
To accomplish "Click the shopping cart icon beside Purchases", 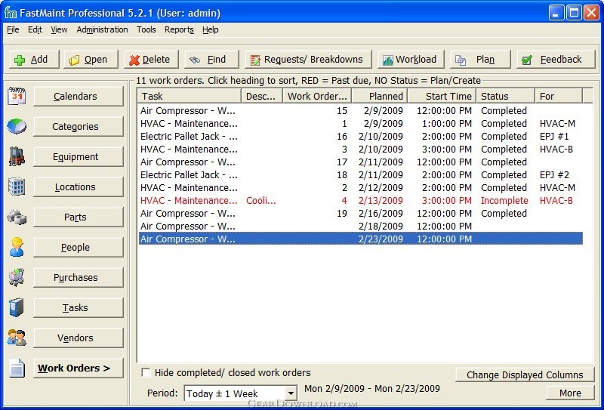I will [17, 277].
